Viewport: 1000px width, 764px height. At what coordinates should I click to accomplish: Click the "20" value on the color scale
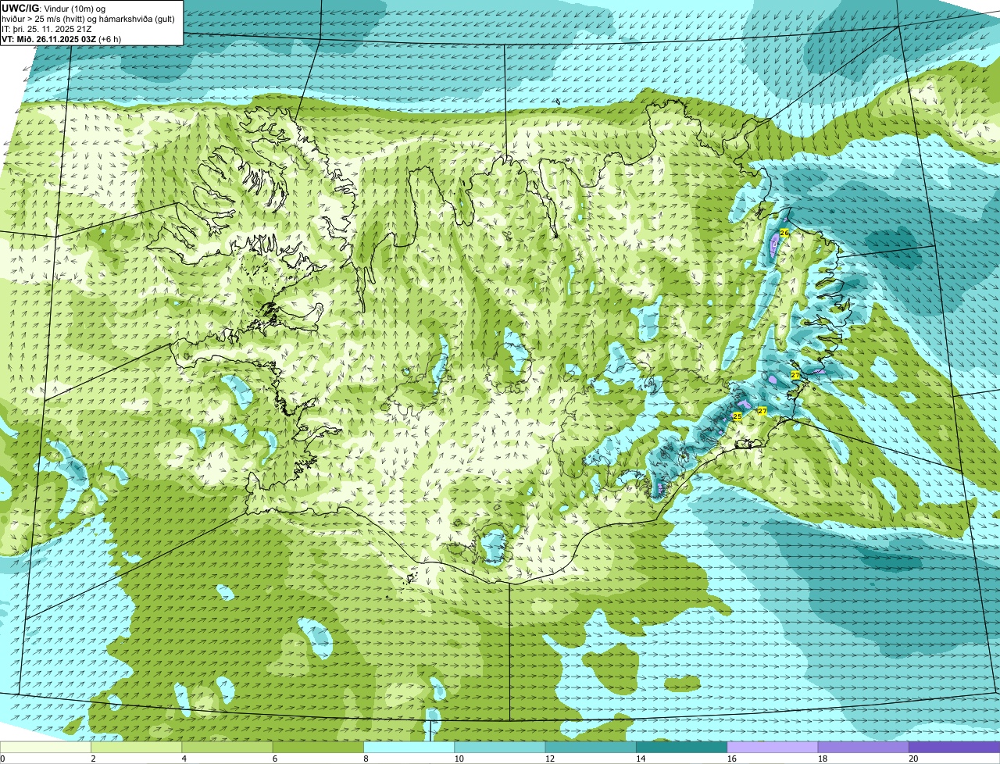click(913, 759)
